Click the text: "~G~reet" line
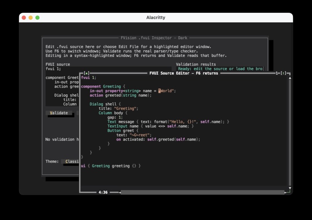 [134, 135]
